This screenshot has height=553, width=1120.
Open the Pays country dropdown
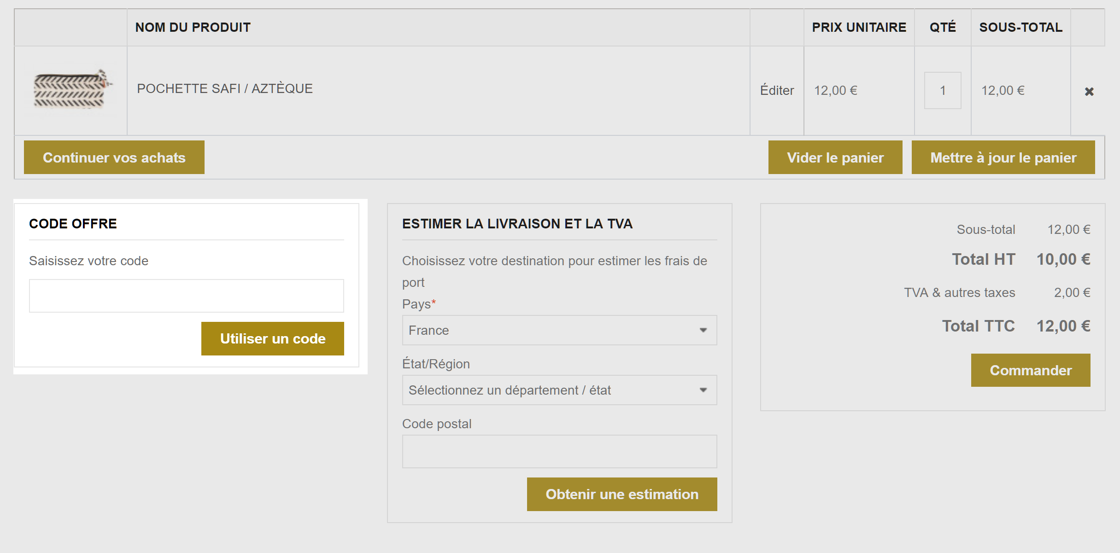click(x=559, y=330)
